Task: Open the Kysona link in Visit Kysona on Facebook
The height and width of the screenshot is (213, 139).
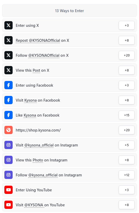Action: pos(31,100)
